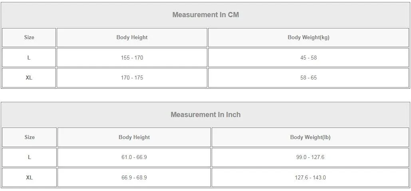Click the "127.6 - 143.0" weight cell
The image size is (411, 191).
310,177
